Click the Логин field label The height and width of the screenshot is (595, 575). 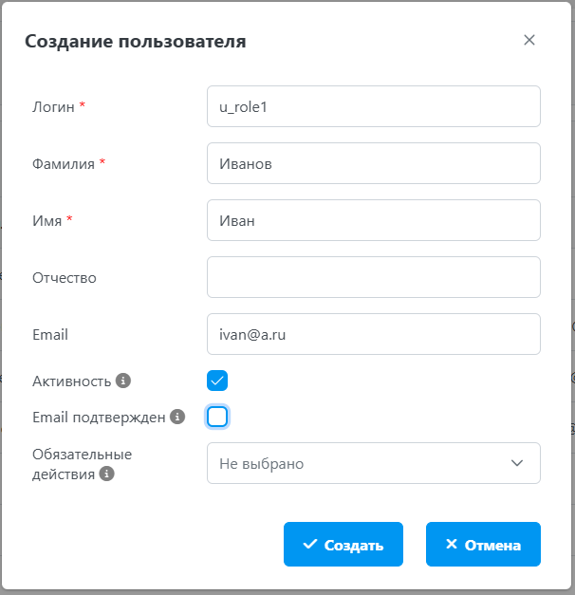[53, 106]
